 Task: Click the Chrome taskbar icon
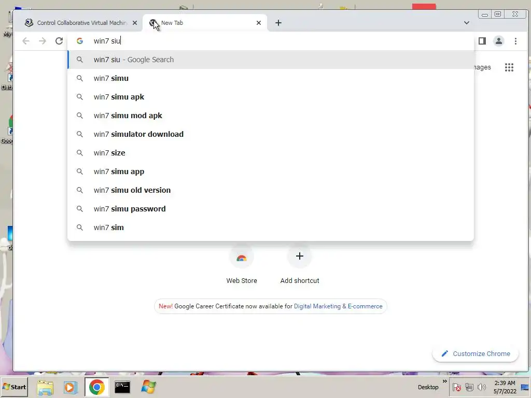coord(96,387)
